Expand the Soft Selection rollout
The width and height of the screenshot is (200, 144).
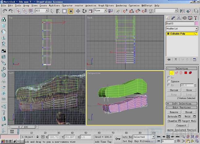click(182, 104)
